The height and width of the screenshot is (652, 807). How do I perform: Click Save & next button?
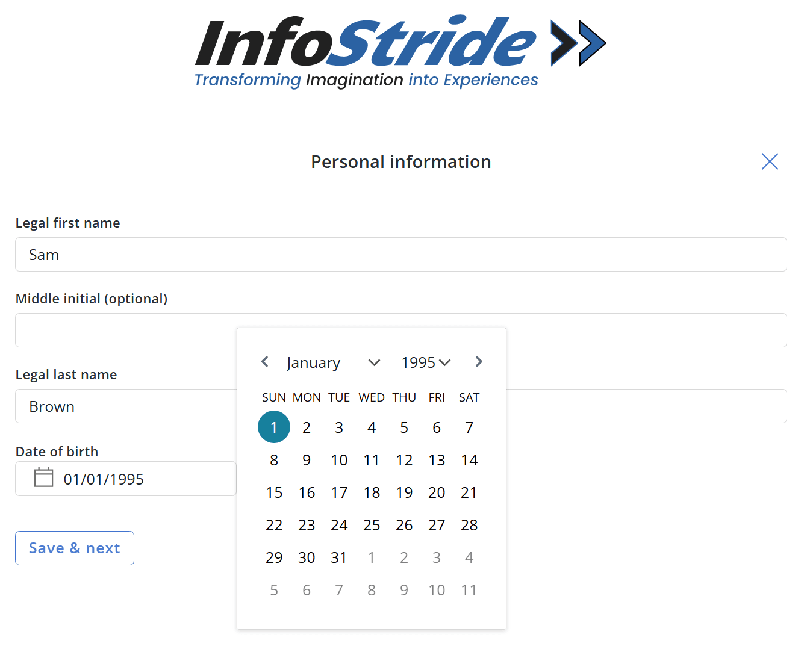[x=75, y=548]
